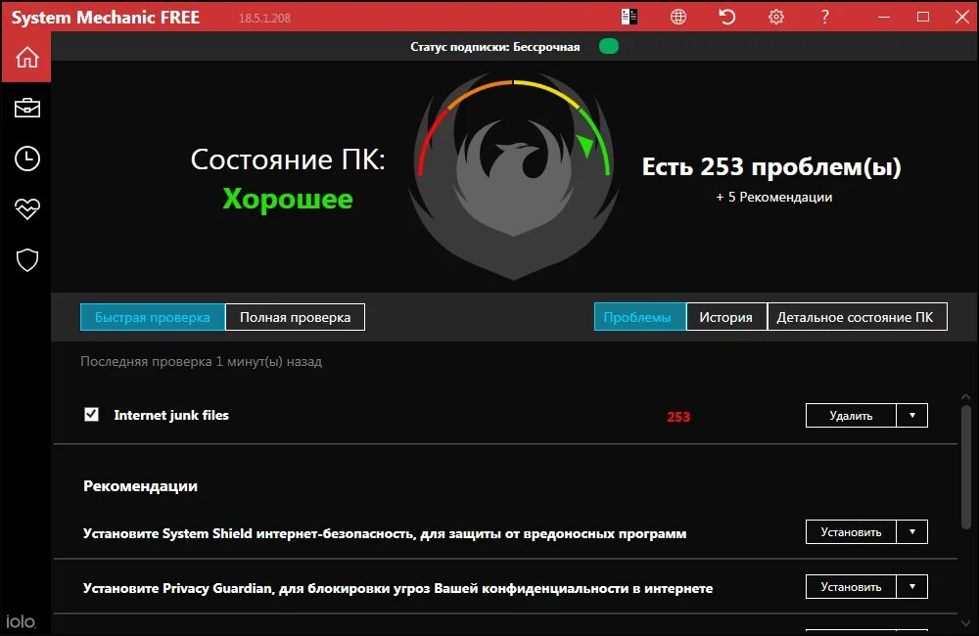Screen dimensions: 979x636
Task: Click 'Статус подписки: Бессрочная' text
Action: point(495,47)
